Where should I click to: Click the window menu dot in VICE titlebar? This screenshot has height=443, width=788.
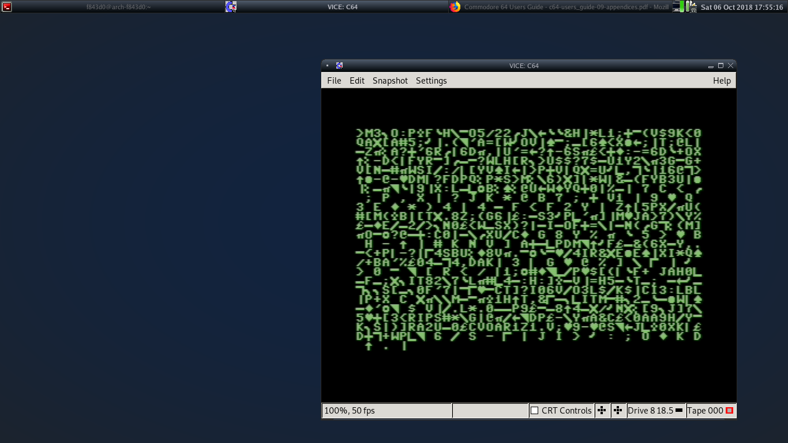327,66
